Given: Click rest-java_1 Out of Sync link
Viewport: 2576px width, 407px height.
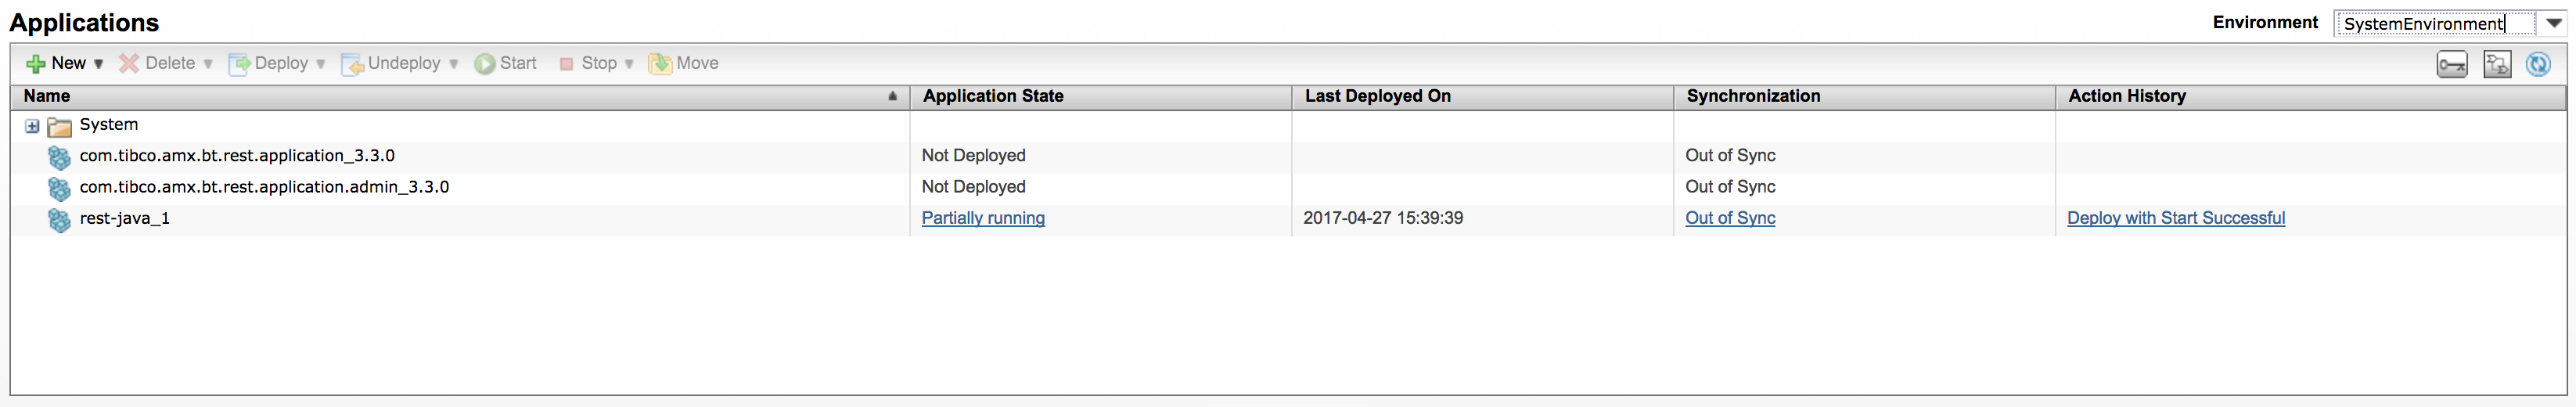Looking at the screenshot, I should pyautogui.click(x=1730, y=218).
